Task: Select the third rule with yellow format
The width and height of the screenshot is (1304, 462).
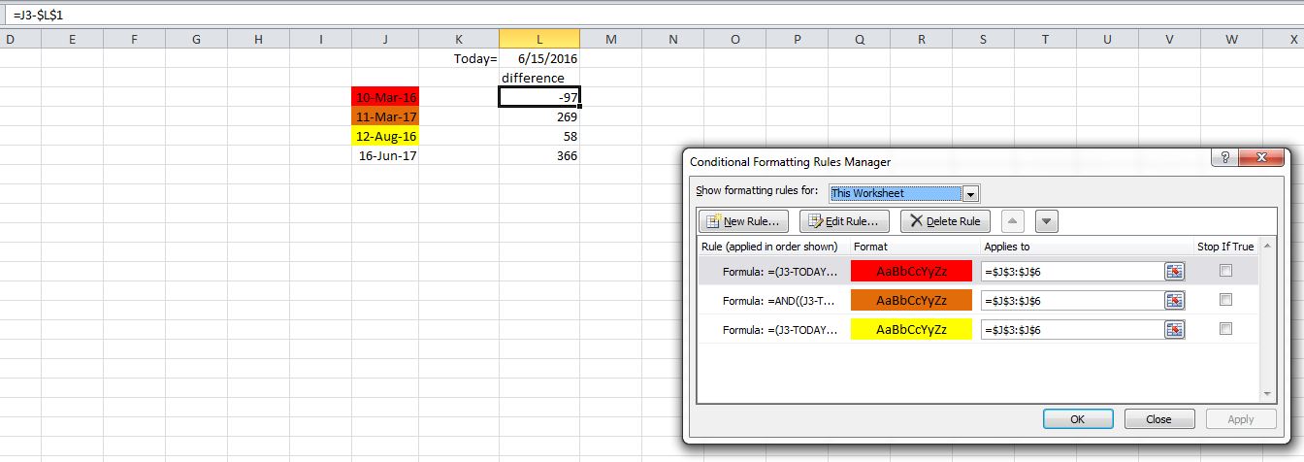Action: click(780, 330)
